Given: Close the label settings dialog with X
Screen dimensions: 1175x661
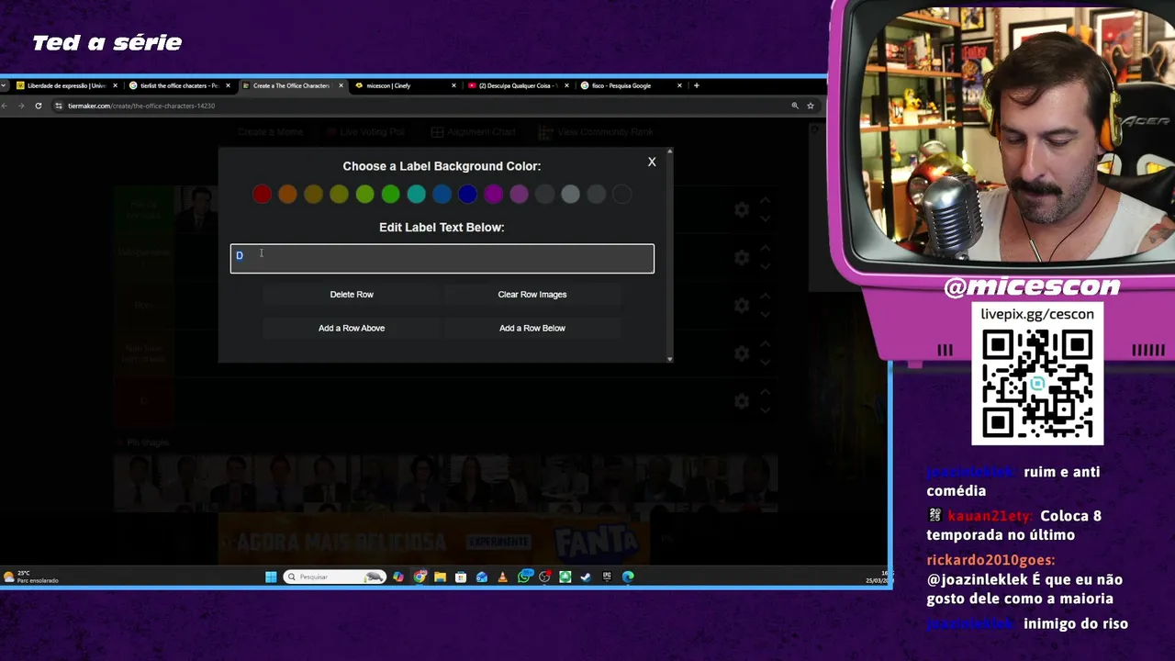Looking at the screenshot, I should pyautogui.click(x=652, y=162).
